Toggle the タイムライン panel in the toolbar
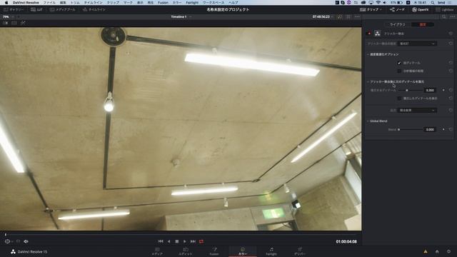The image size is (457, 257). (94, 9)
